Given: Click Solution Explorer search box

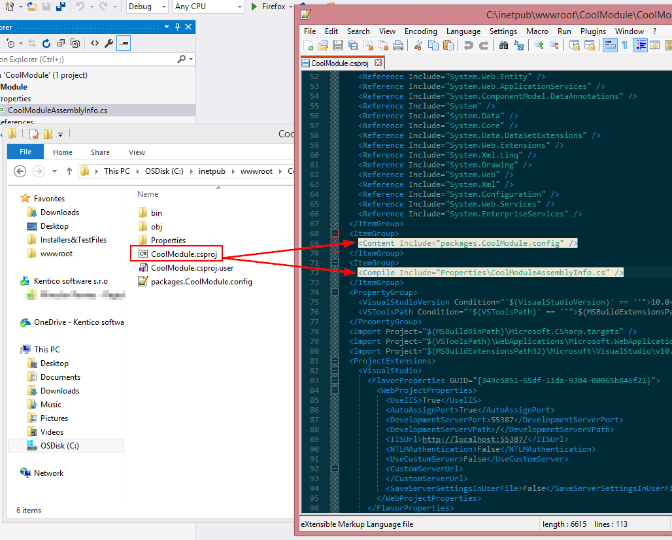Looking at the screenshot, I should 88,59.
